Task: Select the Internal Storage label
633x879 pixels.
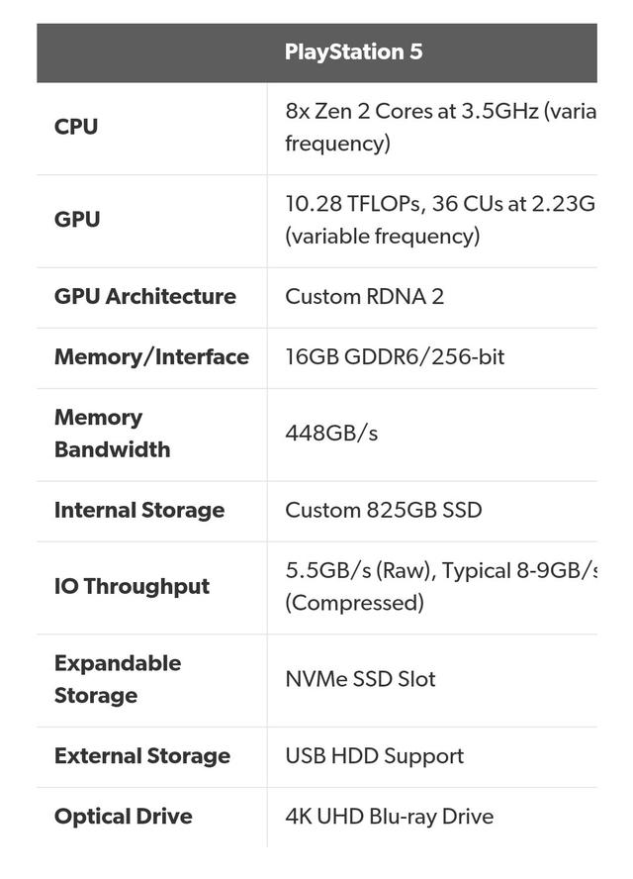Action: pos(139,510)
